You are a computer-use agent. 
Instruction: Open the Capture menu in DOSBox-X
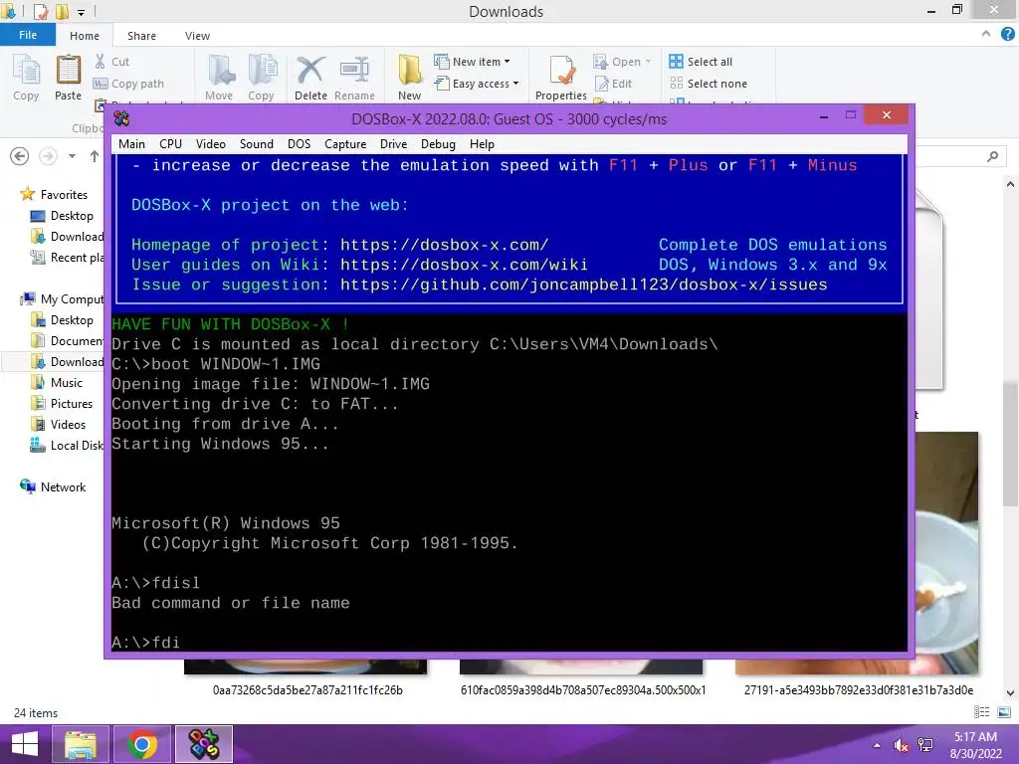coord(345,144)
